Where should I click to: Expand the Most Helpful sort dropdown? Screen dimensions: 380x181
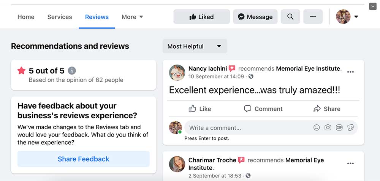click(195, 46)
